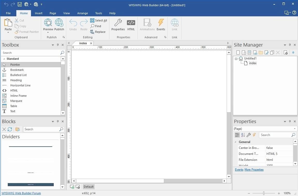
Task: Open Toolbox panel options dropdown arrow
Action: point(53,45)
